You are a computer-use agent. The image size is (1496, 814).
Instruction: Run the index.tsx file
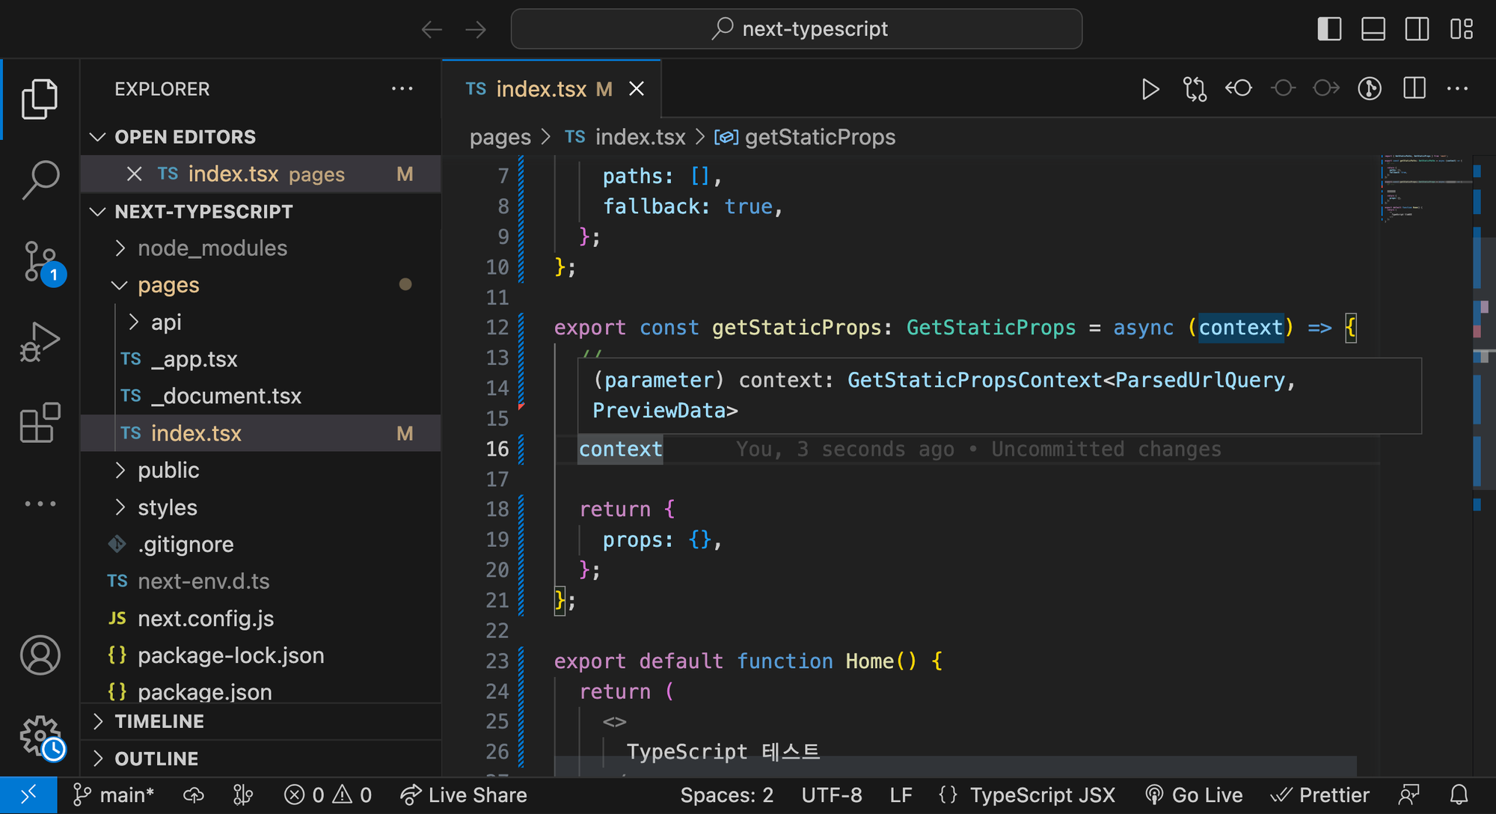[1150, 88]
